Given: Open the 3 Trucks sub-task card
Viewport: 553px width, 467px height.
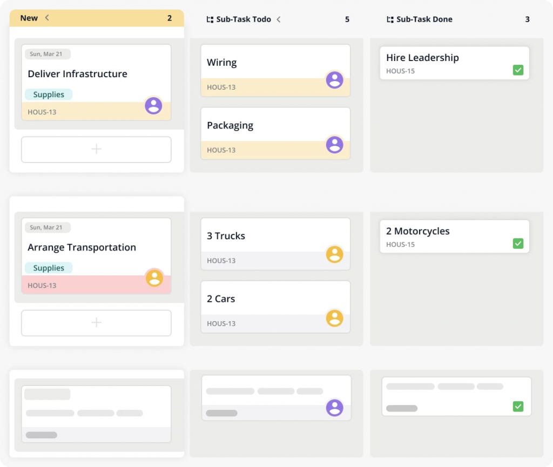Looking at the screenshot, I should 275,244.
